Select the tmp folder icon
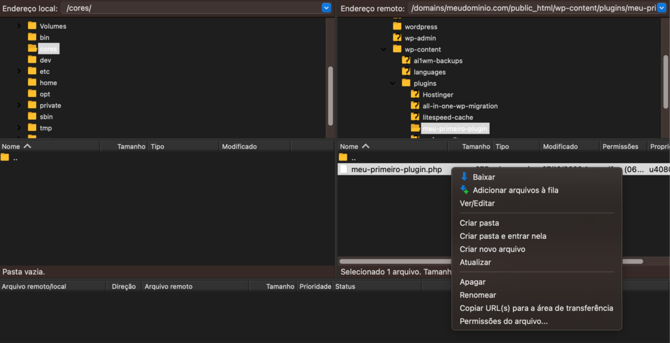Image resolution: width=670 pixels, height=343 pixels. (x=32, y=128)
